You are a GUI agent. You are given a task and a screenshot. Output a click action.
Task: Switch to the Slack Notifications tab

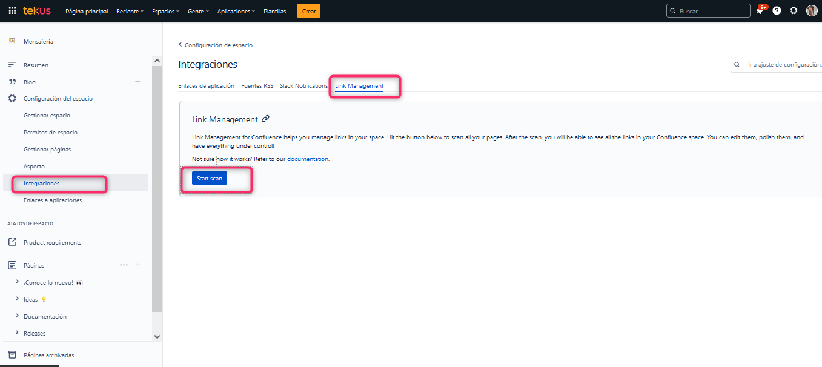click(x=303, y=86)
